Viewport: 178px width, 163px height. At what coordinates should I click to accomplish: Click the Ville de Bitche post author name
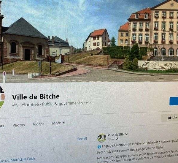point(118,135)
